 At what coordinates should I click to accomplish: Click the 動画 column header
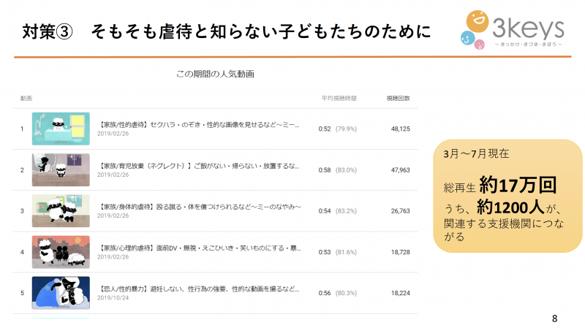point(26,98)
